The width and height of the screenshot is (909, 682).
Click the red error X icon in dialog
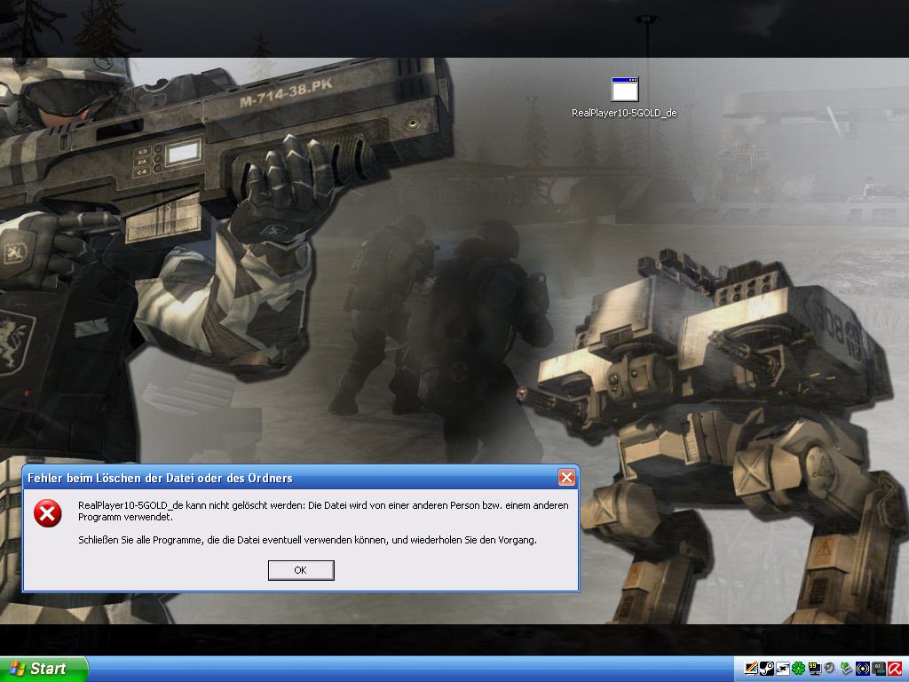(48, 513)
